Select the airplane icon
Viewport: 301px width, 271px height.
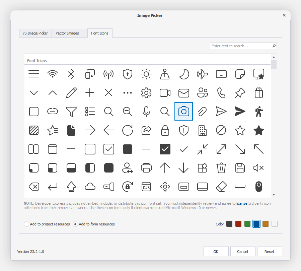coord(203,74)
